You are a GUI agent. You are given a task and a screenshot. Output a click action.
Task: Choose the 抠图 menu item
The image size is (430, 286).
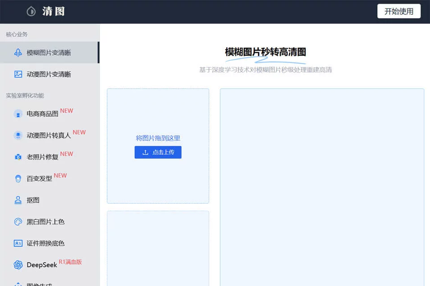(50, 200)
